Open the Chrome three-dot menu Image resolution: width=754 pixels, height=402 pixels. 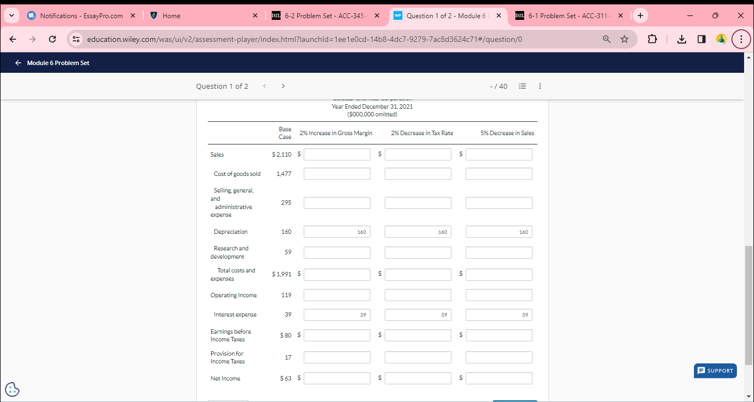point(741,39)
